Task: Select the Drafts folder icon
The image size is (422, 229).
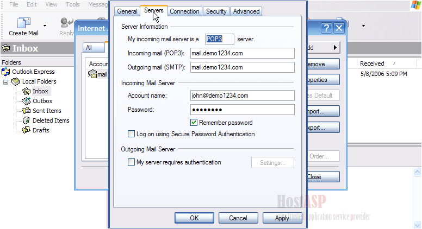Action: tap(26, 130)
